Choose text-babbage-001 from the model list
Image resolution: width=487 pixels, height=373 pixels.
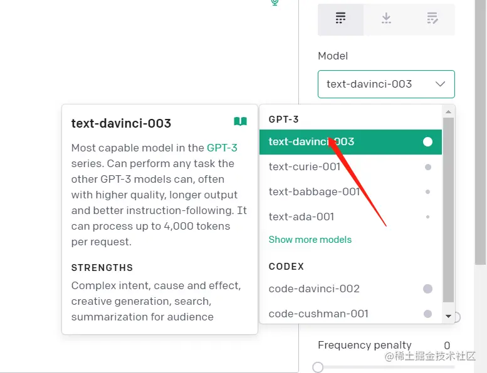pyautogui.click(x=350, y=192)
